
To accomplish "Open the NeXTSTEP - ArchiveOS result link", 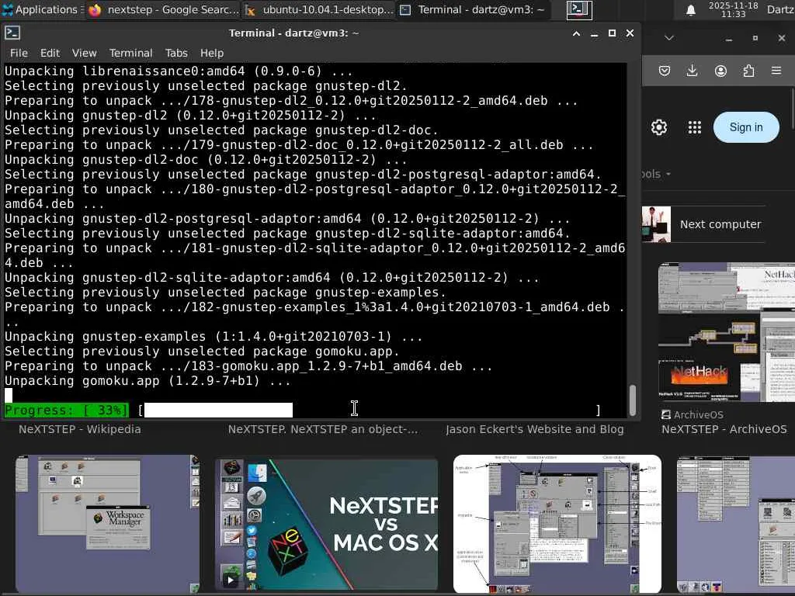I will (x=724, y=429).
